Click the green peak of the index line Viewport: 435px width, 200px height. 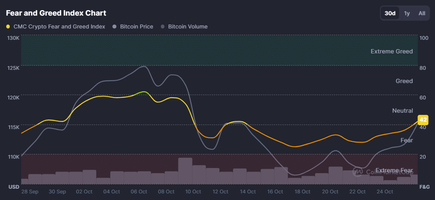(x=144, y=92)
